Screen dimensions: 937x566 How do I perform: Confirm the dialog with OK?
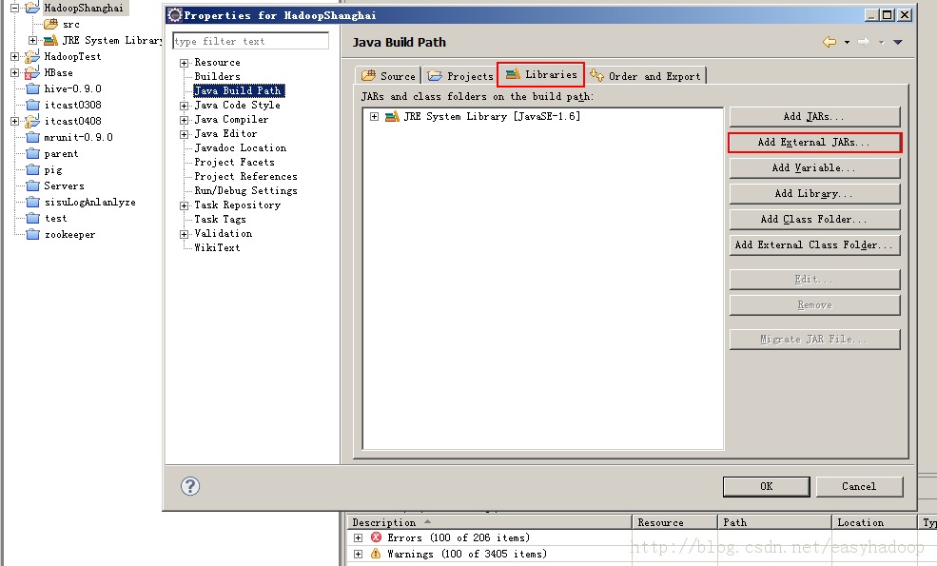click(x=766, y=486)
